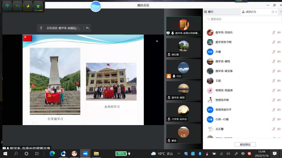282x158 pixels.
Task: Click the moon icon in input toolbar
Action: coord(28,6)
